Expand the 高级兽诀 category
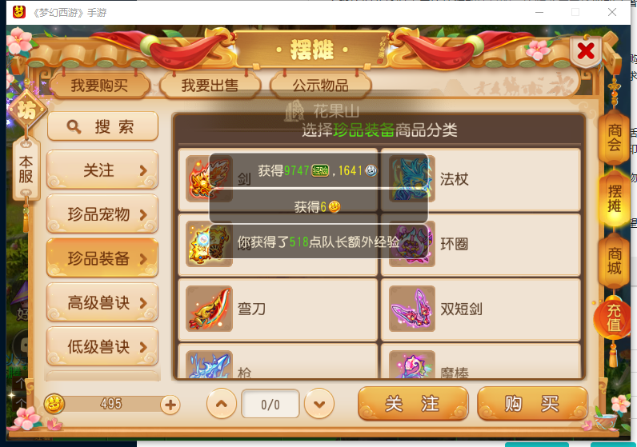This screenshot has width=637, height=447. pos(102,302)
